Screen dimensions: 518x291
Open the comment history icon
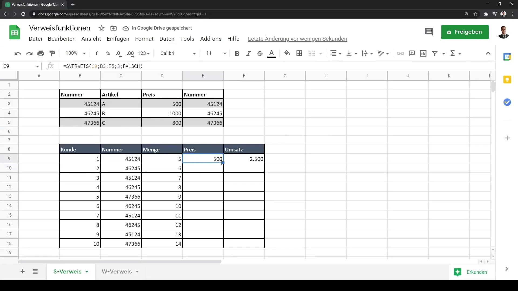(x=429, y=32)
